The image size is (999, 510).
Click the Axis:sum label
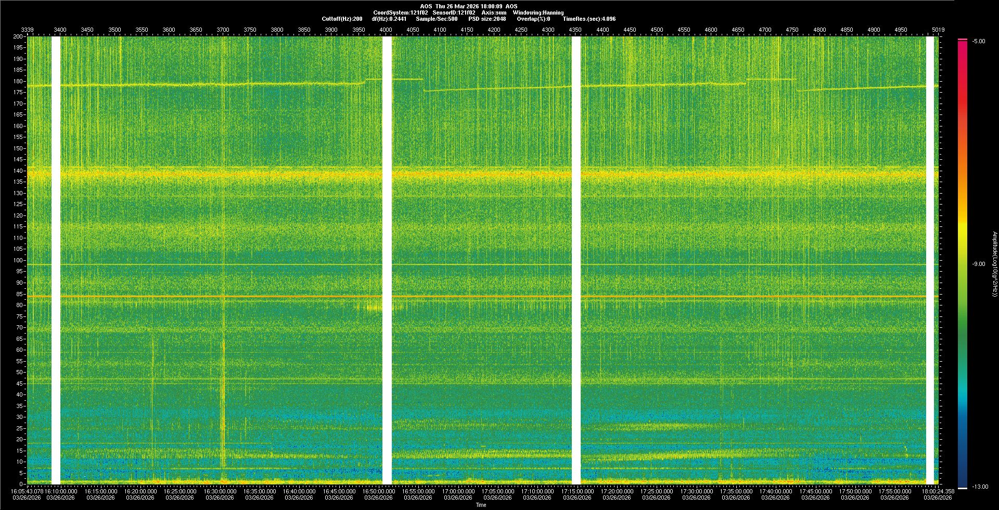(494, 12)
